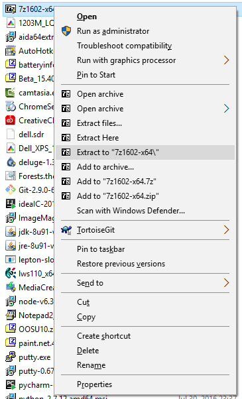Select the 1203M_LC color profile file icon

coord(11,23)
